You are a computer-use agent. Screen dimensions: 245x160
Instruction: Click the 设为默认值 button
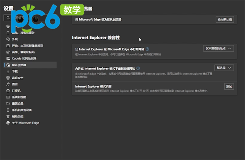pos(225,20)
